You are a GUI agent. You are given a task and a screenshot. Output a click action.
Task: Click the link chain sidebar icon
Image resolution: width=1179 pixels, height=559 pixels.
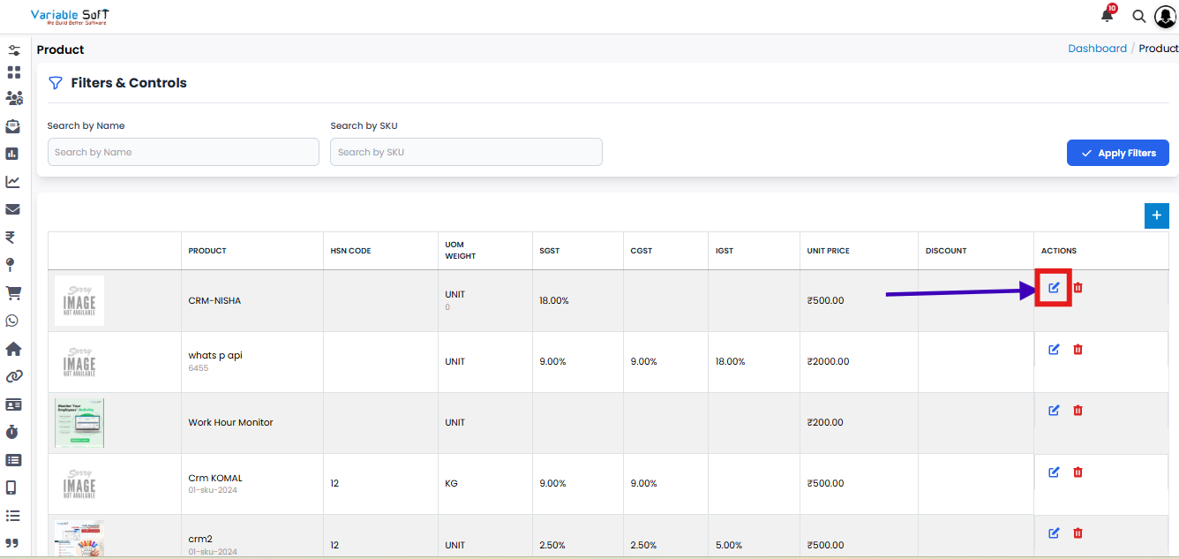point(12,376)
